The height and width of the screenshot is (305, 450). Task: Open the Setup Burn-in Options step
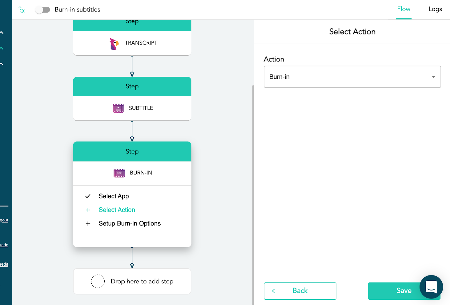click(x=130, y=224)
